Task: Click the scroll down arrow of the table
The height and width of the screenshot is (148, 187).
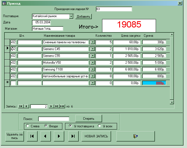Action: click(x=171, y=102)
